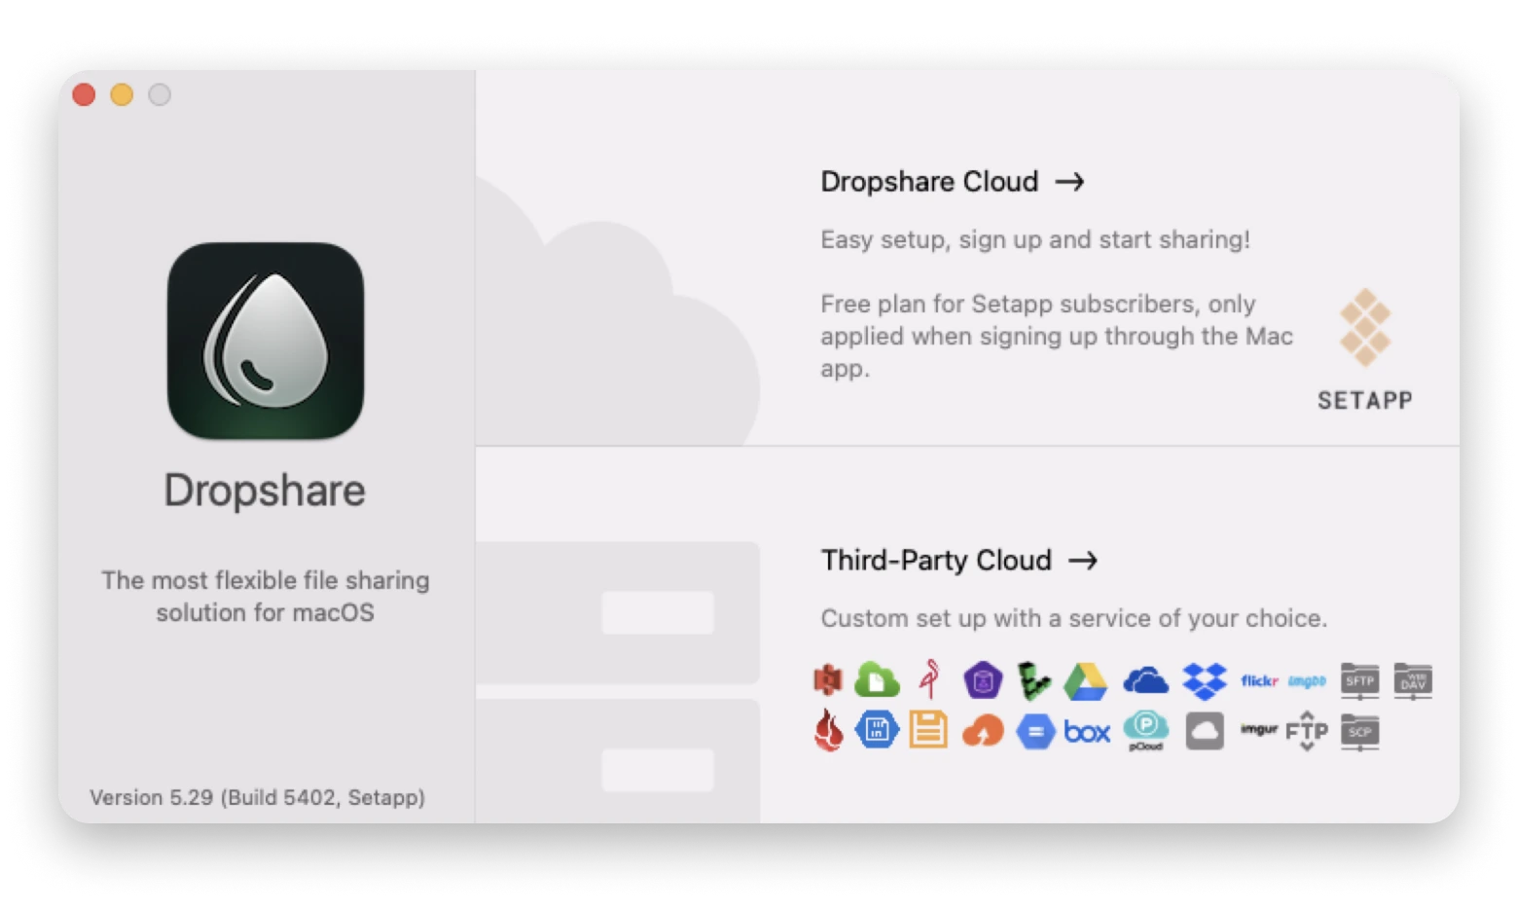Select the Linode green logo icon
The image size is (1518, 909).
pos(1033,680)
